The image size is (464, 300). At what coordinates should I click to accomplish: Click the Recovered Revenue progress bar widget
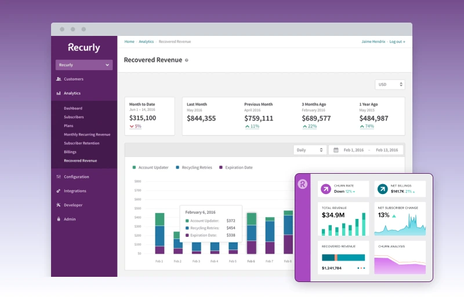point(343,258)
